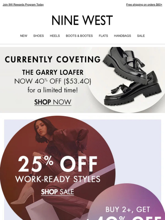This screenshot has width=165, height=220.
Task: Open the HANDBAGS category
Action: [122, 36]
